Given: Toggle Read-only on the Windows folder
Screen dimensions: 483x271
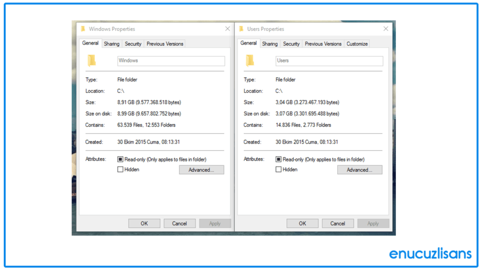Looking at the screenshot, I should click(x=120, y=159).
